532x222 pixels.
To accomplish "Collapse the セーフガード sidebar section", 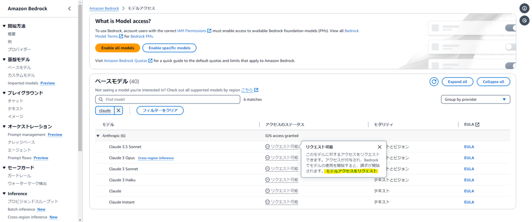I will pyautogui.click(x=4, y=168).
